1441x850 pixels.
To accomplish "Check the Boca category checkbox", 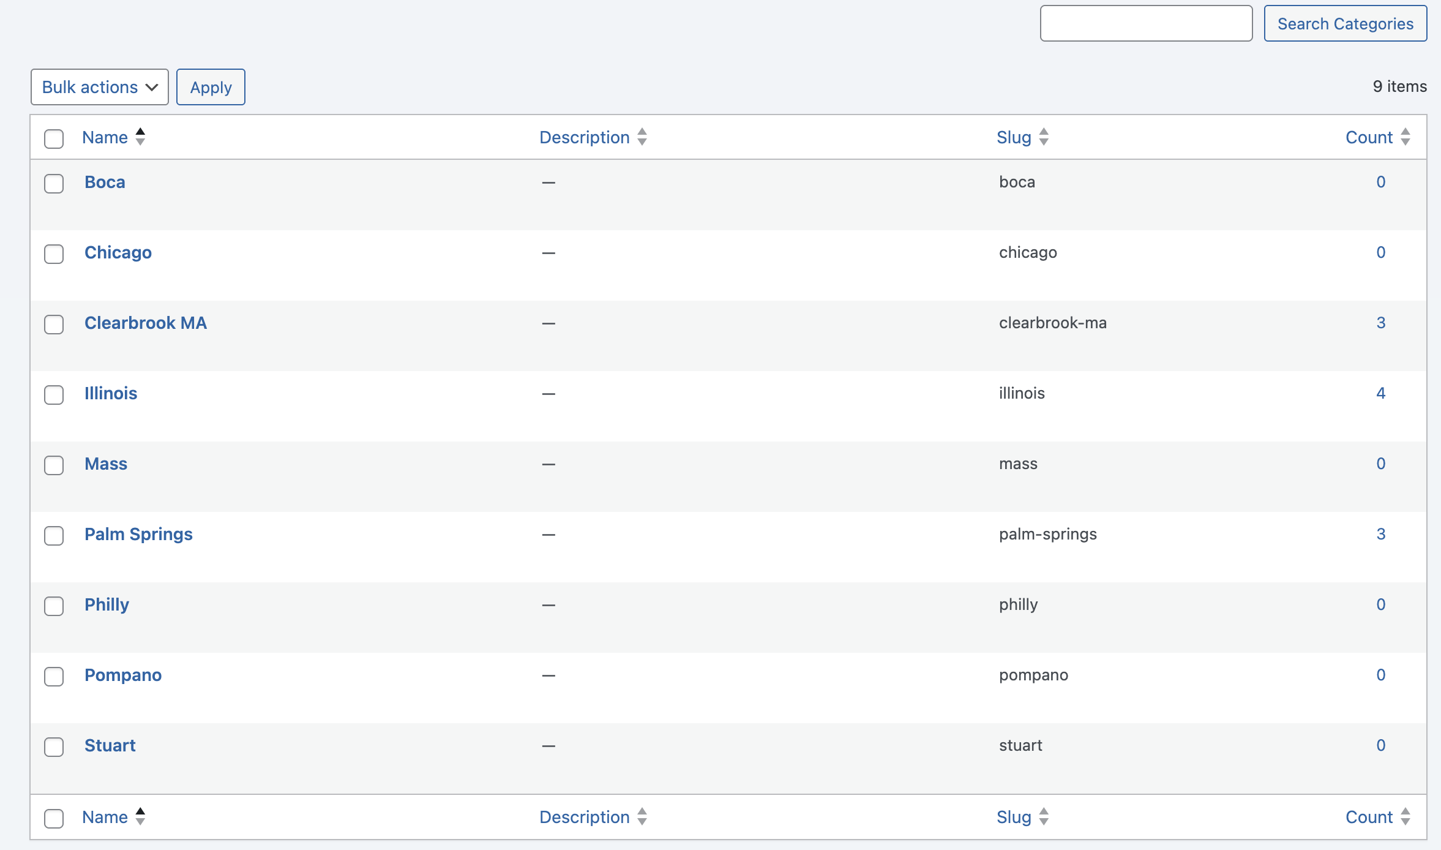I will tap(54, 184).
